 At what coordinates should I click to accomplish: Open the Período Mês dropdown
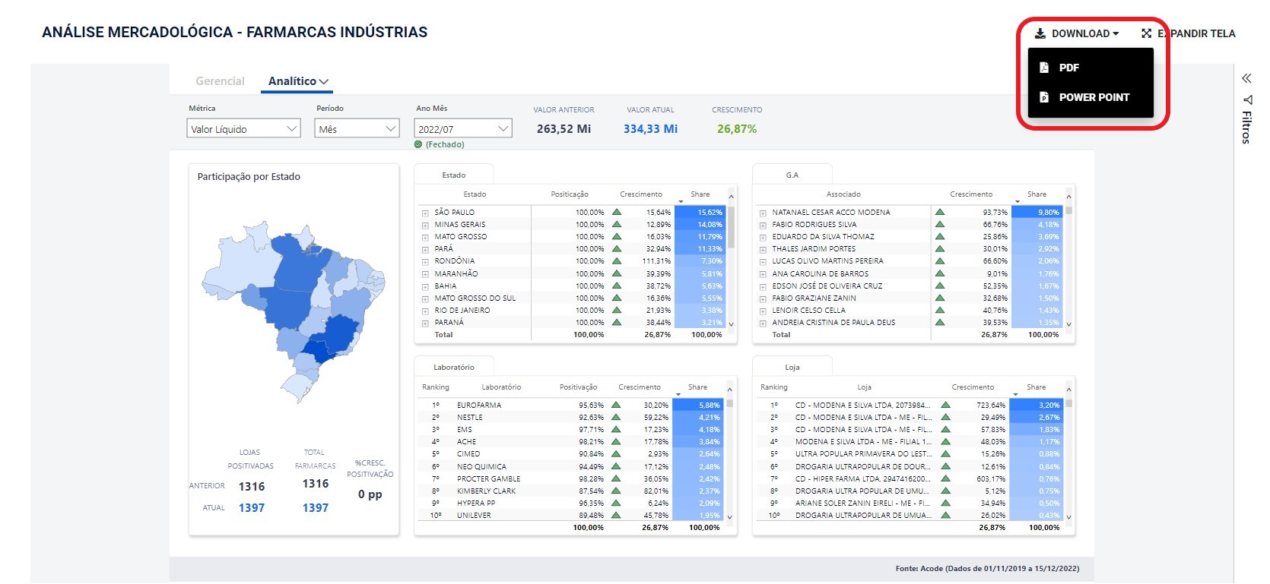(x=357, y=129)
